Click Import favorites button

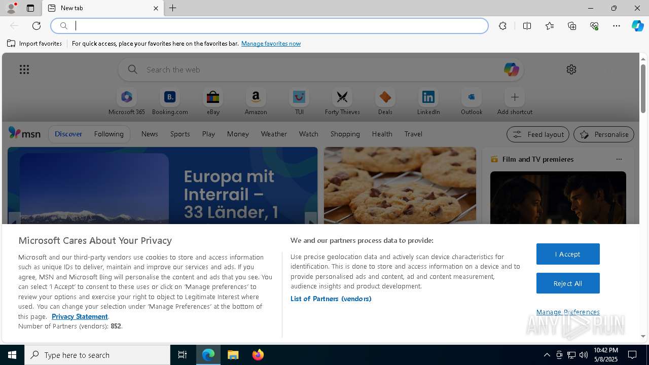point(34,44)
